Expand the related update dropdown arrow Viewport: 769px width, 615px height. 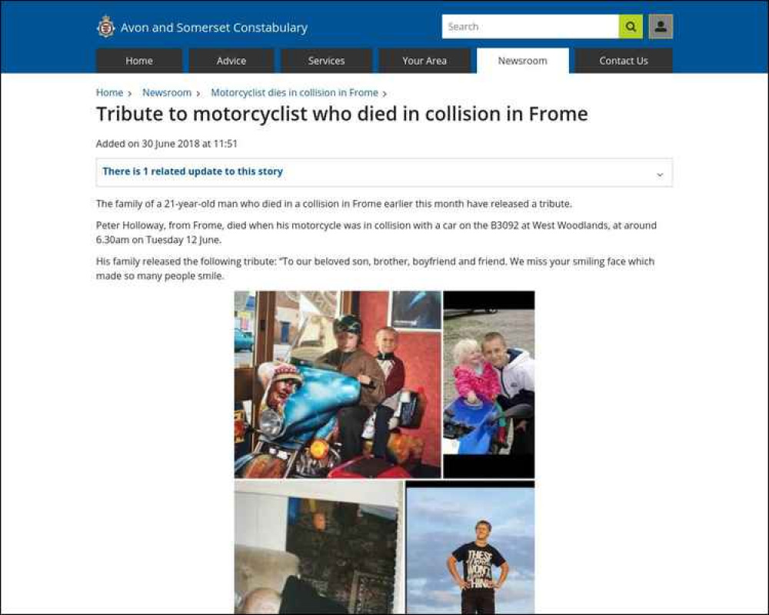660,175
